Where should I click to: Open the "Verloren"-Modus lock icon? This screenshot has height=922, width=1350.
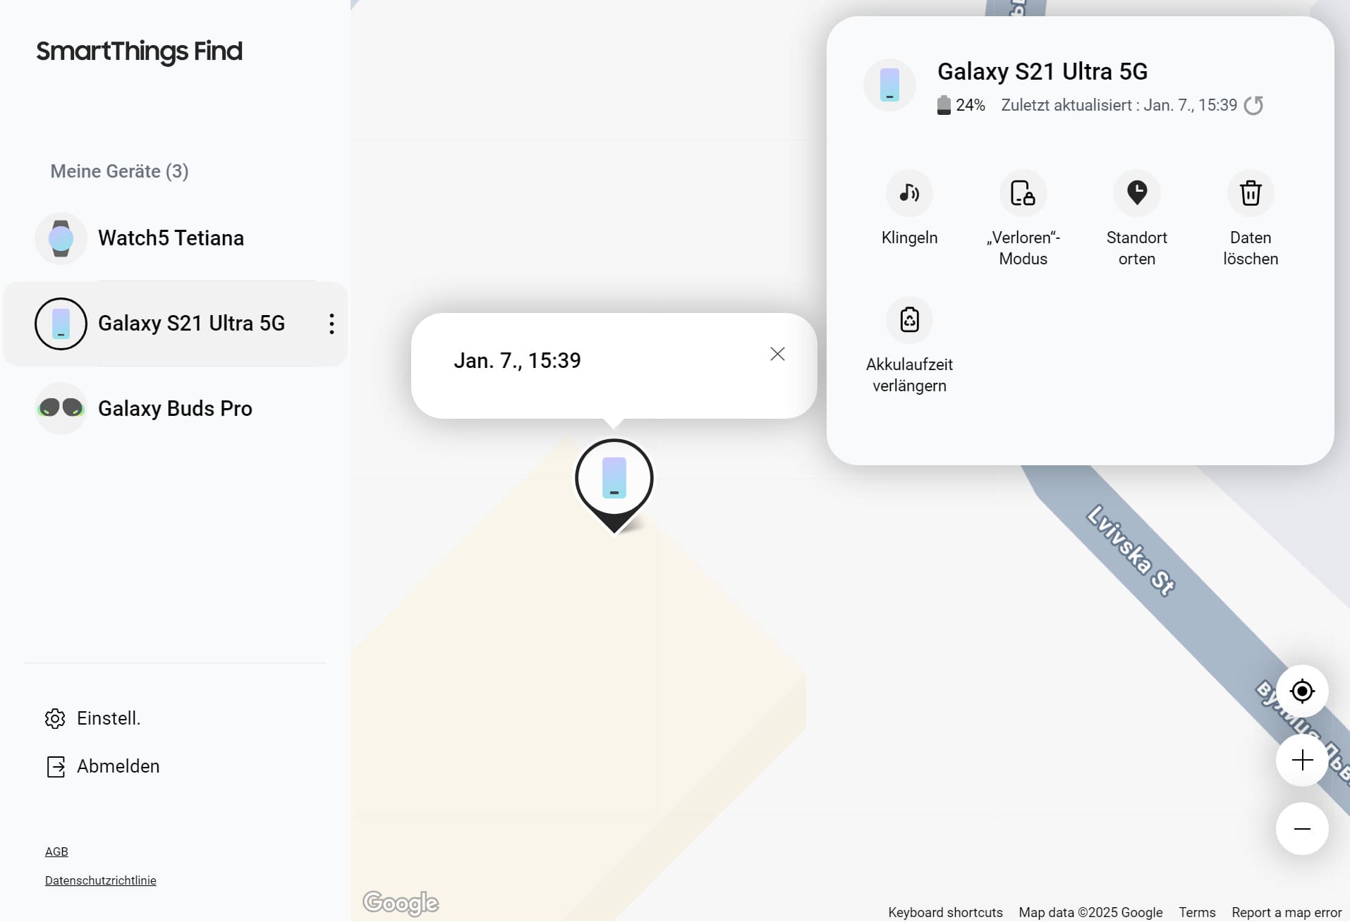(x=1023, y=193)
